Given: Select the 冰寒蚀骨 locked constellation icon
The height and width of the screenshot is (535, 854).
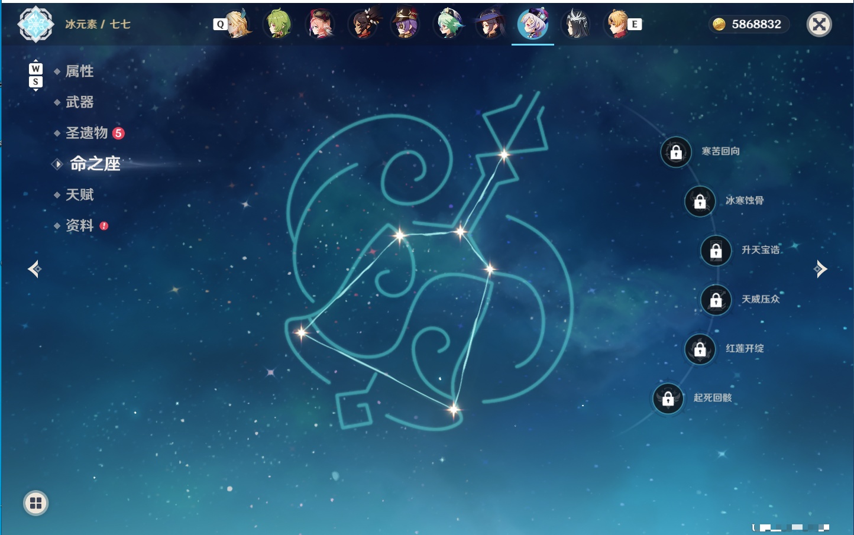Looking at the screenshot, I should (x=700, y=201).
